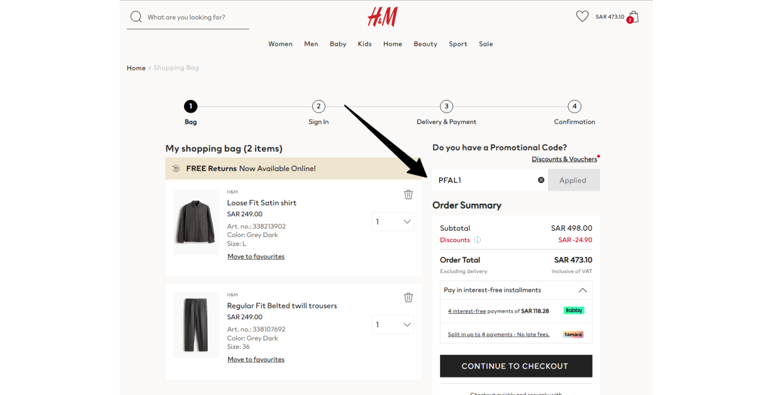The image size is (772, 395).
Task: Click Art. no.: 338107692 text
Action: click(256, 330)
